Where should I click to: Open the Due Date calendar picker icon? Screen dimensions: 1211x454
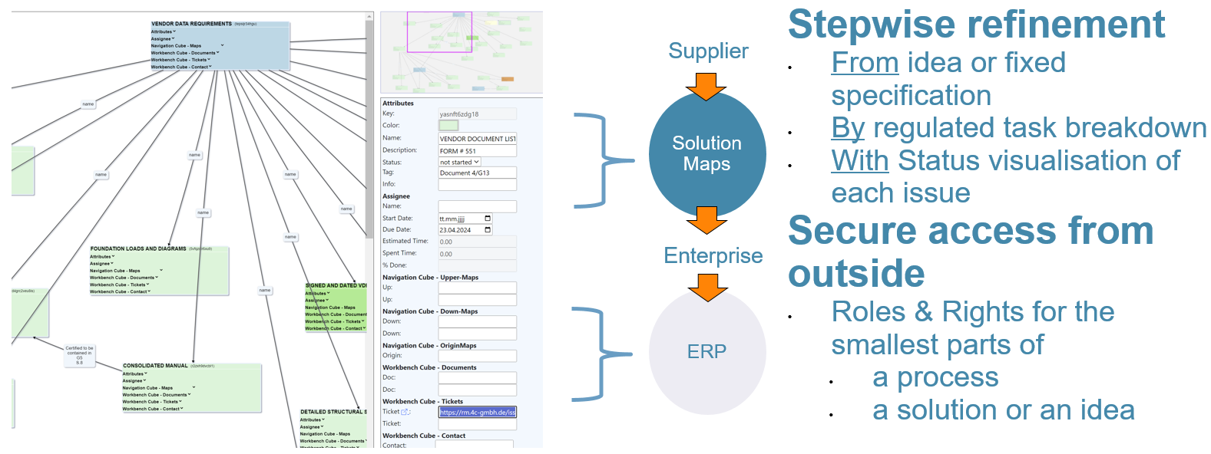click(x=488, y=230)
